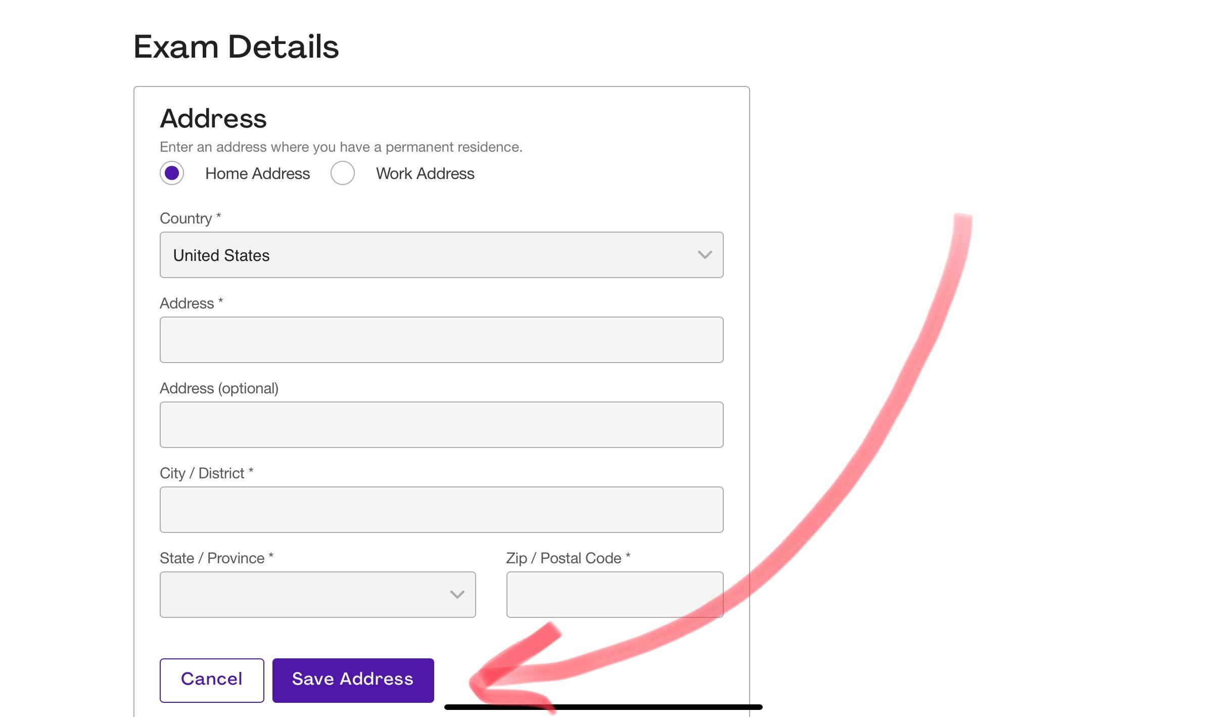The width and height of the screenshot is (1207, 717).
Task: Focus the City / District text box
Action: [x=441, y=510]
